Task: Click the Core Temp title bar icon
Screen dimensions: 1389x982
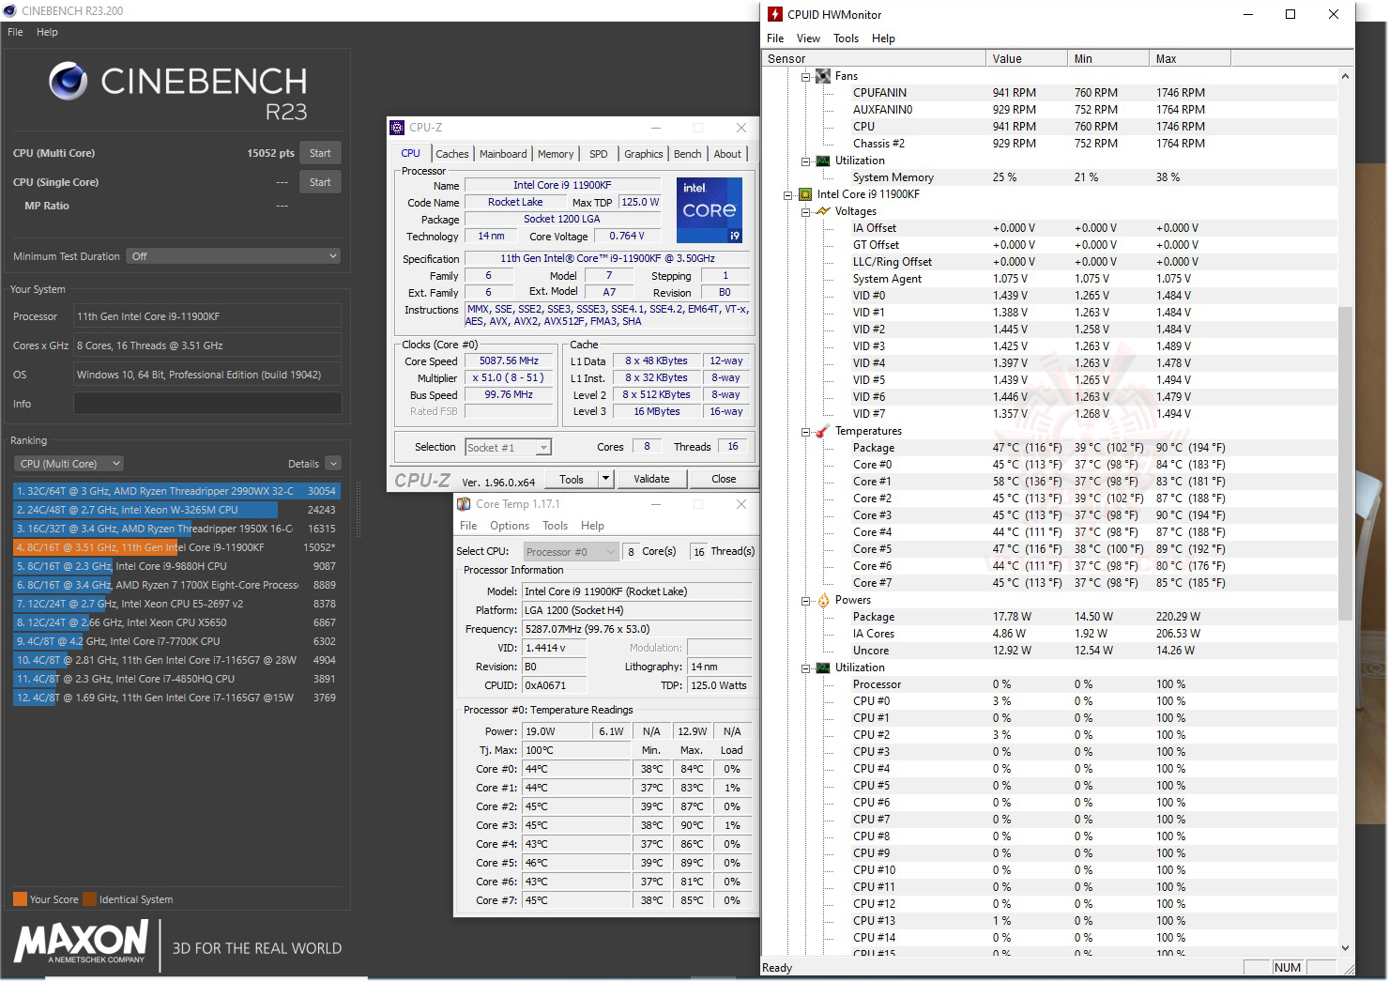Action: 464,504
